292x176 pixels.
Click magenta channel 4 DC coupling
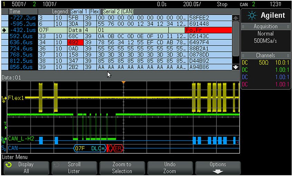point(245,84)
